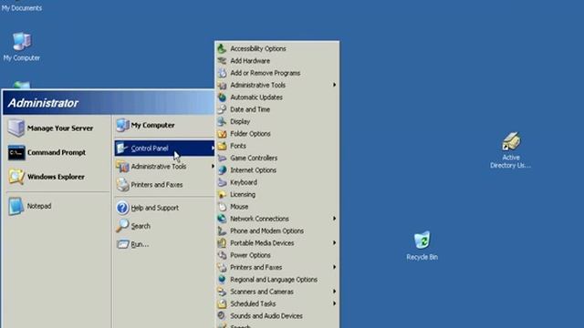This screenshot has height=328, width=584.
Task: Expand Portable Media Devices submenu arrow
Action: 334,243
